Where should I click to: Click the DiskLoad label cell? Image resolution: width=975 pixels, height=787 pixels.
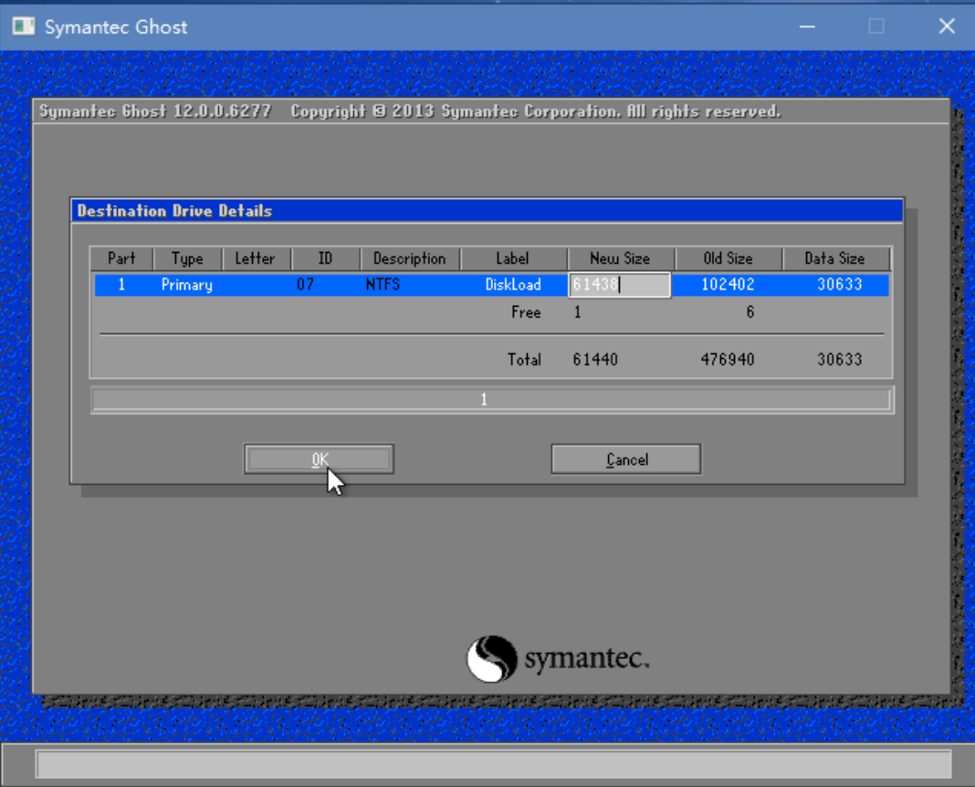pos(513,285)
